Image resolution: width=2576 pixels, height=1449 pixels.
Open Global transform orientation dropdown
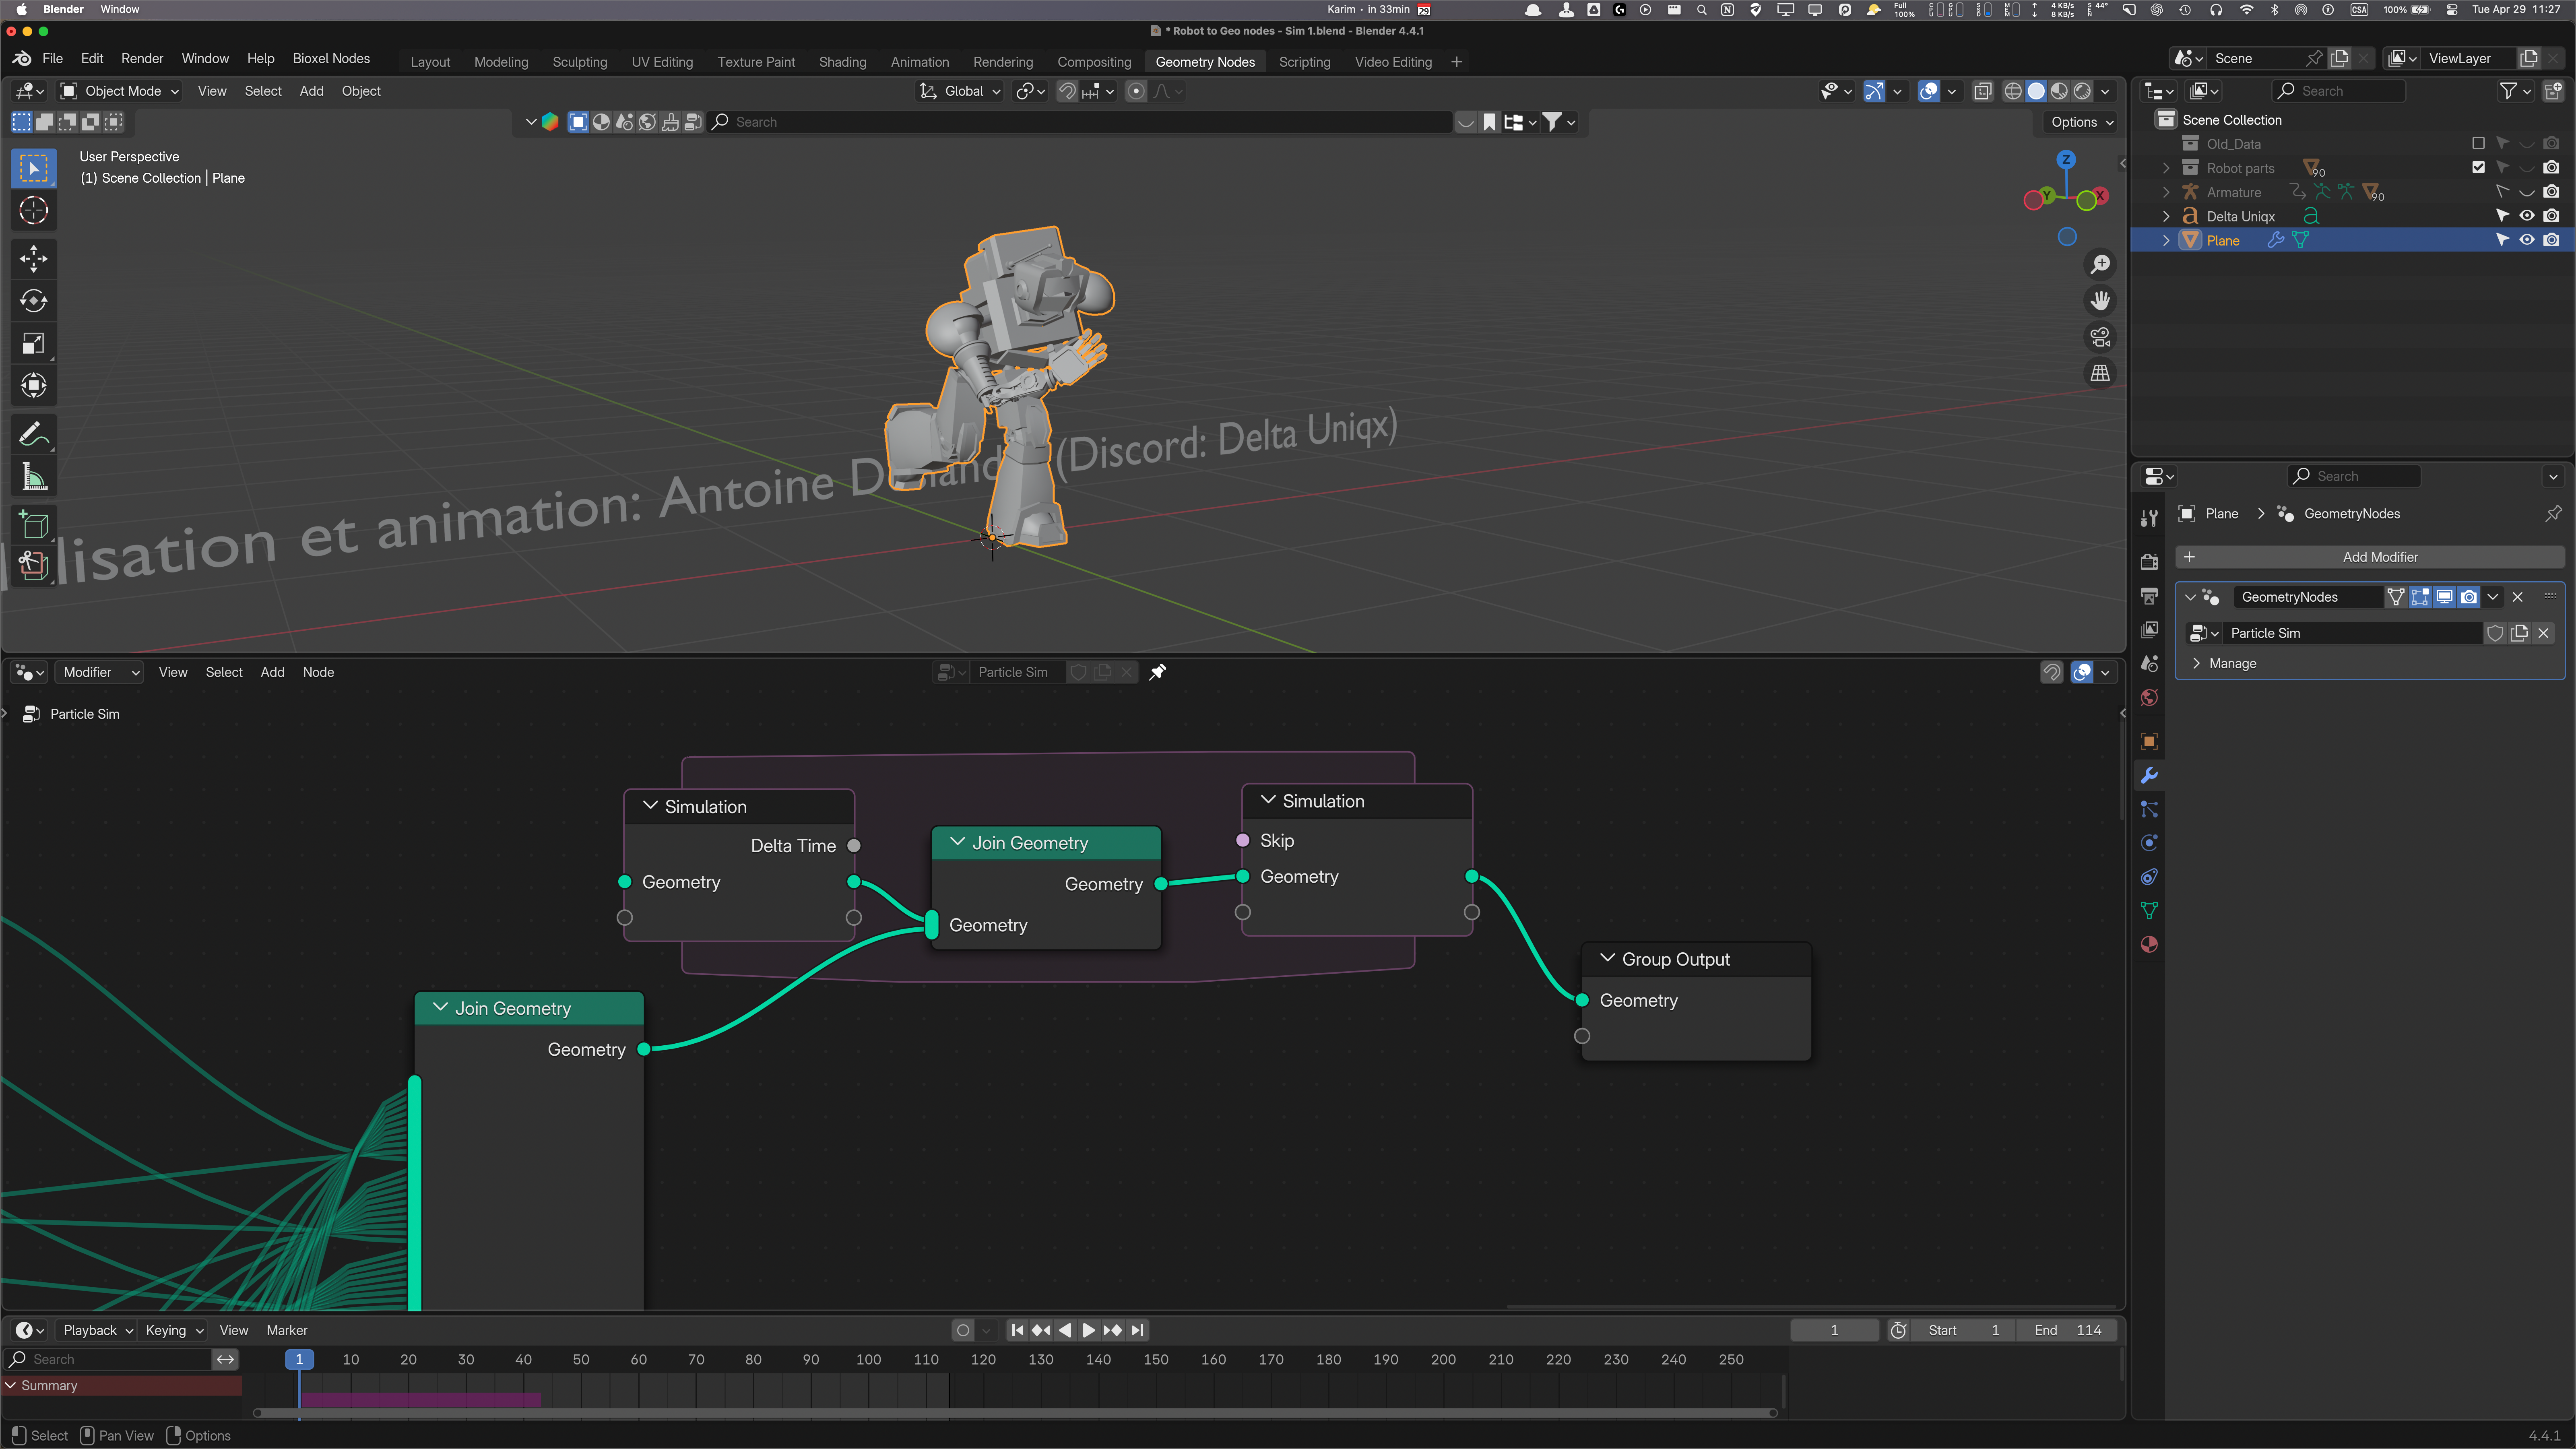coord(959,91)
